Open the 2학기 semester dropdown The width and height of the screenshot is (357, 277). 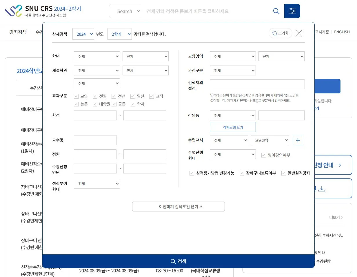coord(119,34)
